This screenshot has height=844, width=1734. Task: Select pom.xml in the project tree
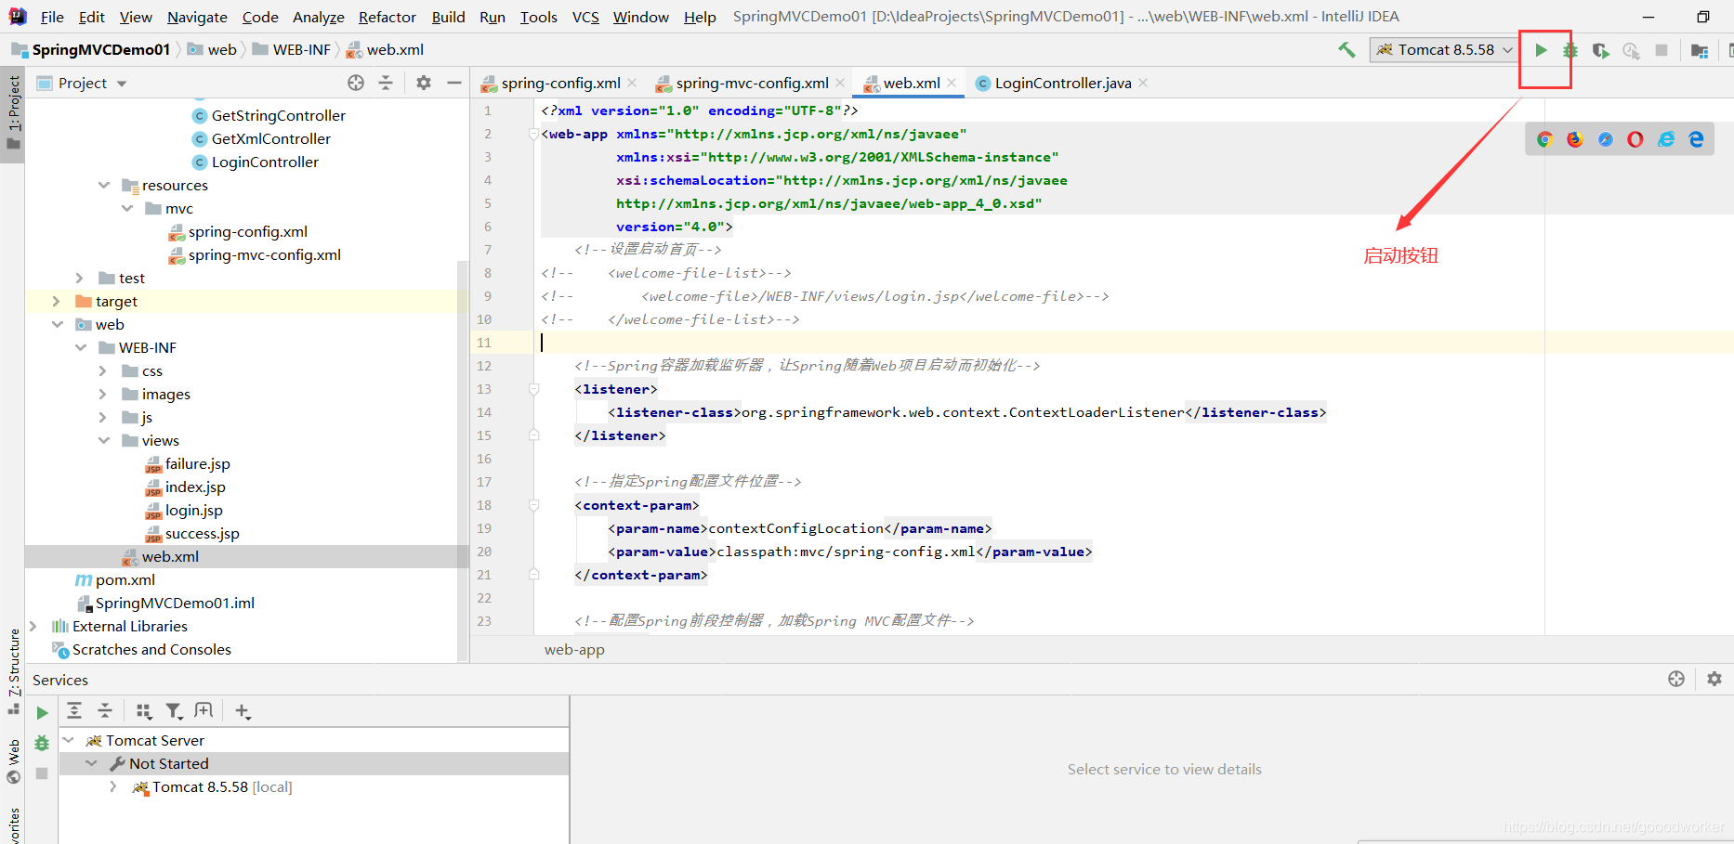[125, 579]
